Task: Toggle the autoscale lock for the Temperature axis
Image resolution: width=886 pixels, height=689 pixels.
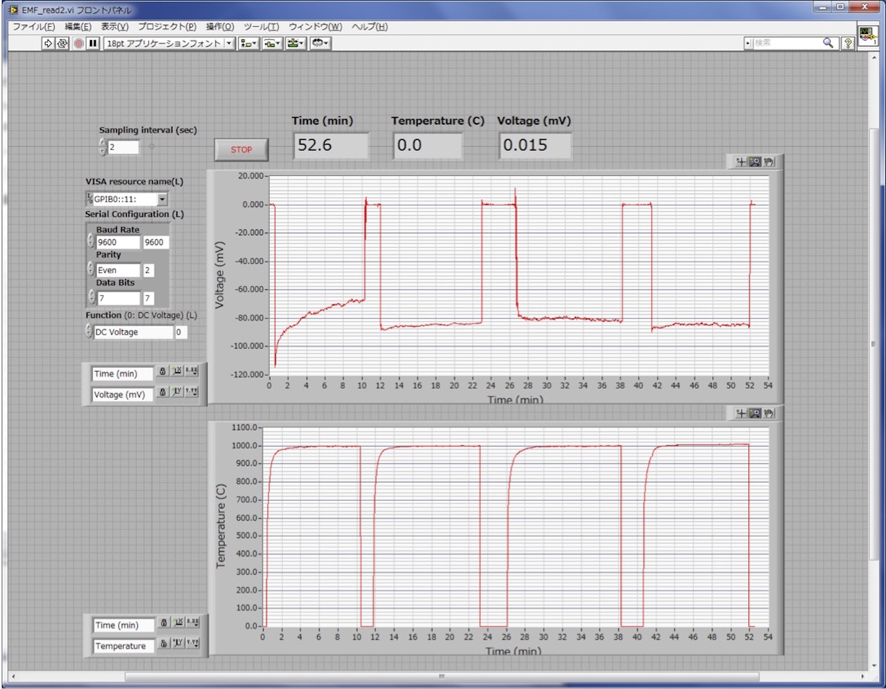Action: click(163, 643)
